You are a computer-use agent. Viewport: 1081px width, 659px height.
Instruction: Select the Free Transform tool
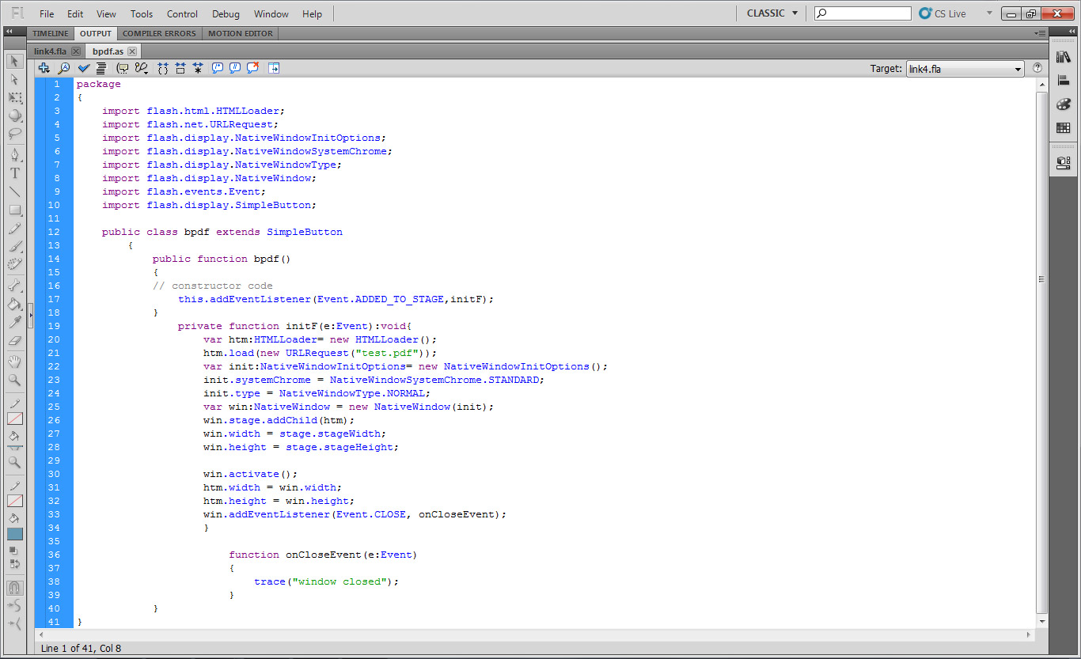click(14, 97)
